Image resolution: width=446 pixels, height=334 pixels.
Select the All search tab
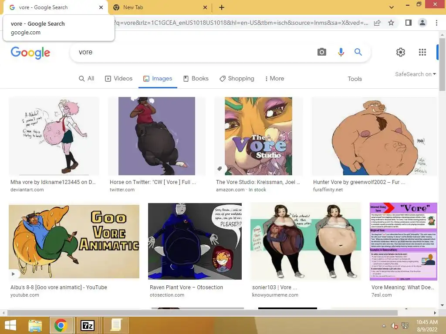click(x=87, y=78)
